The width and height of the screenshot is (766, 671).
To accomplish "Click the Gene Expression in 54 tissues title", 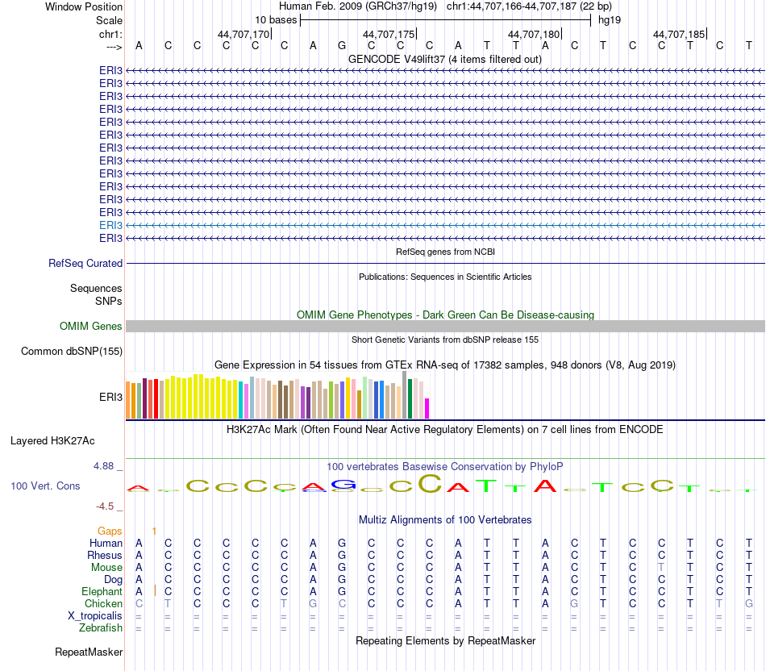I will point(445,365).
